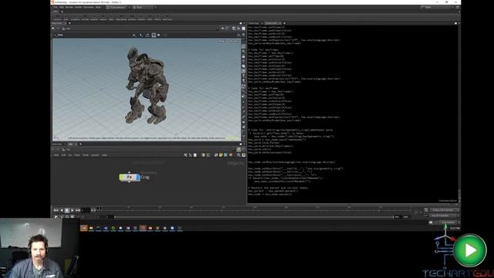Screen dimensions: 494x278
Task: Jump to first frame in playbar
Action: pos(56,210)
